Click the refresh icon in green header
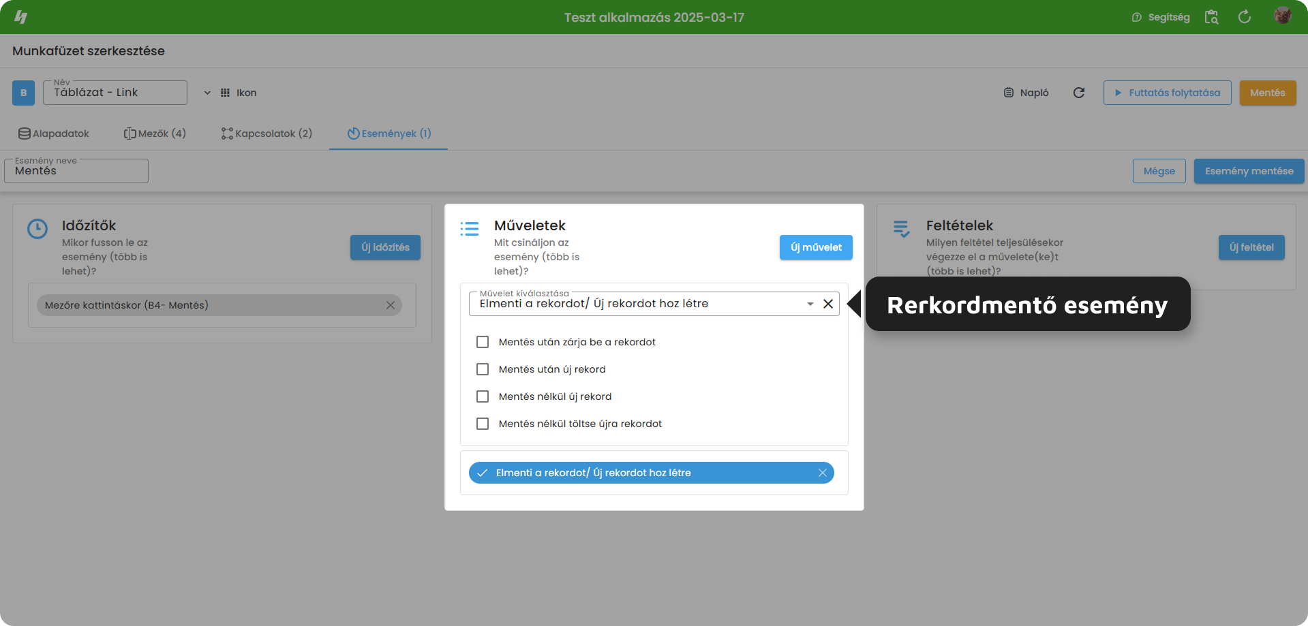The height and width of the screenshot is (626, 1308). click(1245, 17)
